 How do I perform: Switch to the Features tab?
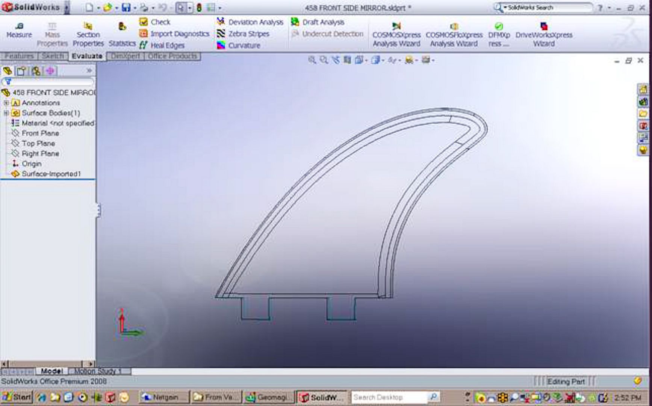[x=19, y=56]
